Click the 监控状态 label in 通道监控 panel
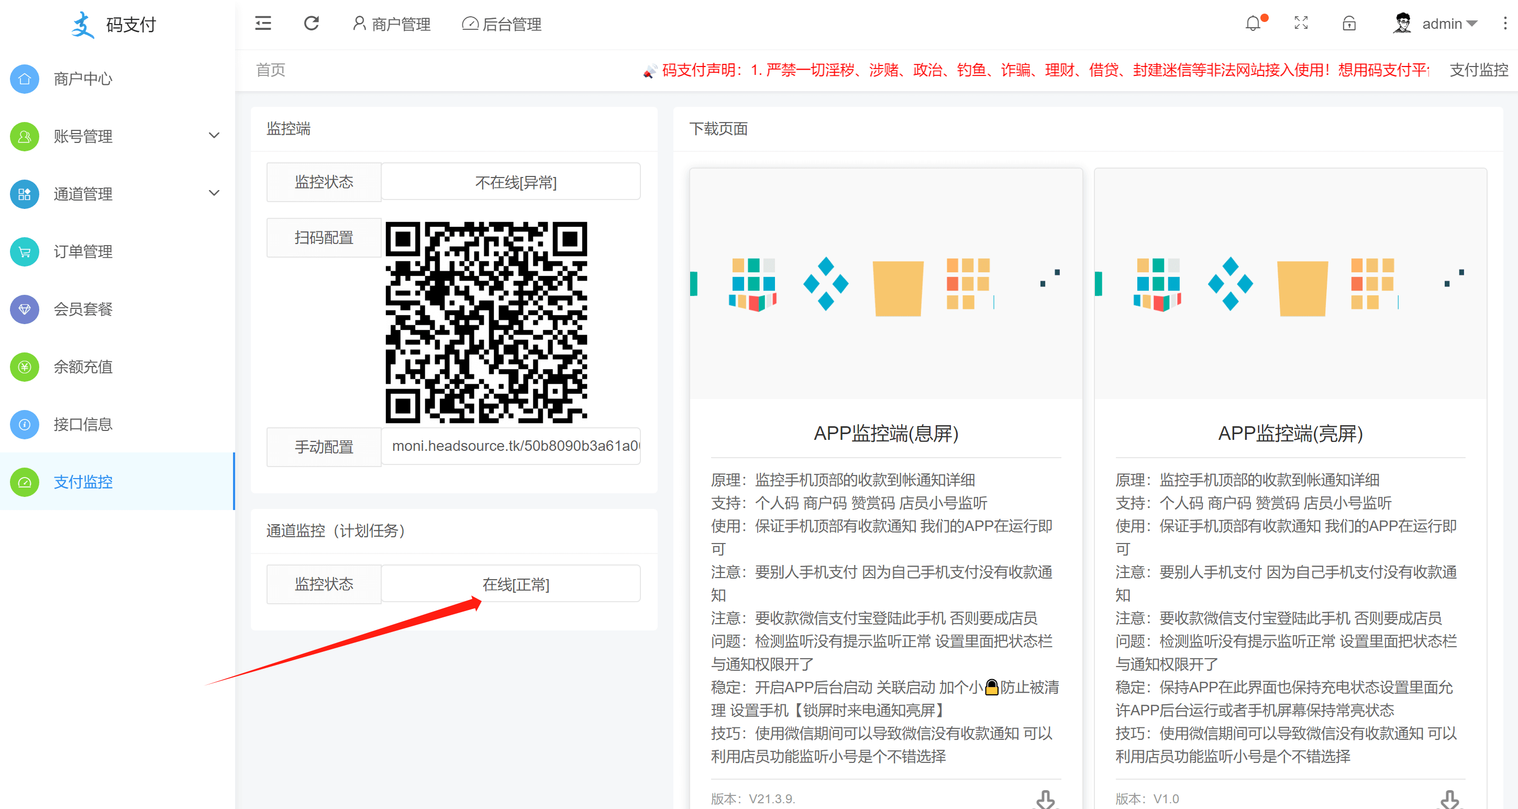Image resolution: width=1518 pixels, height=809 pixels. [x=324, y=584]
